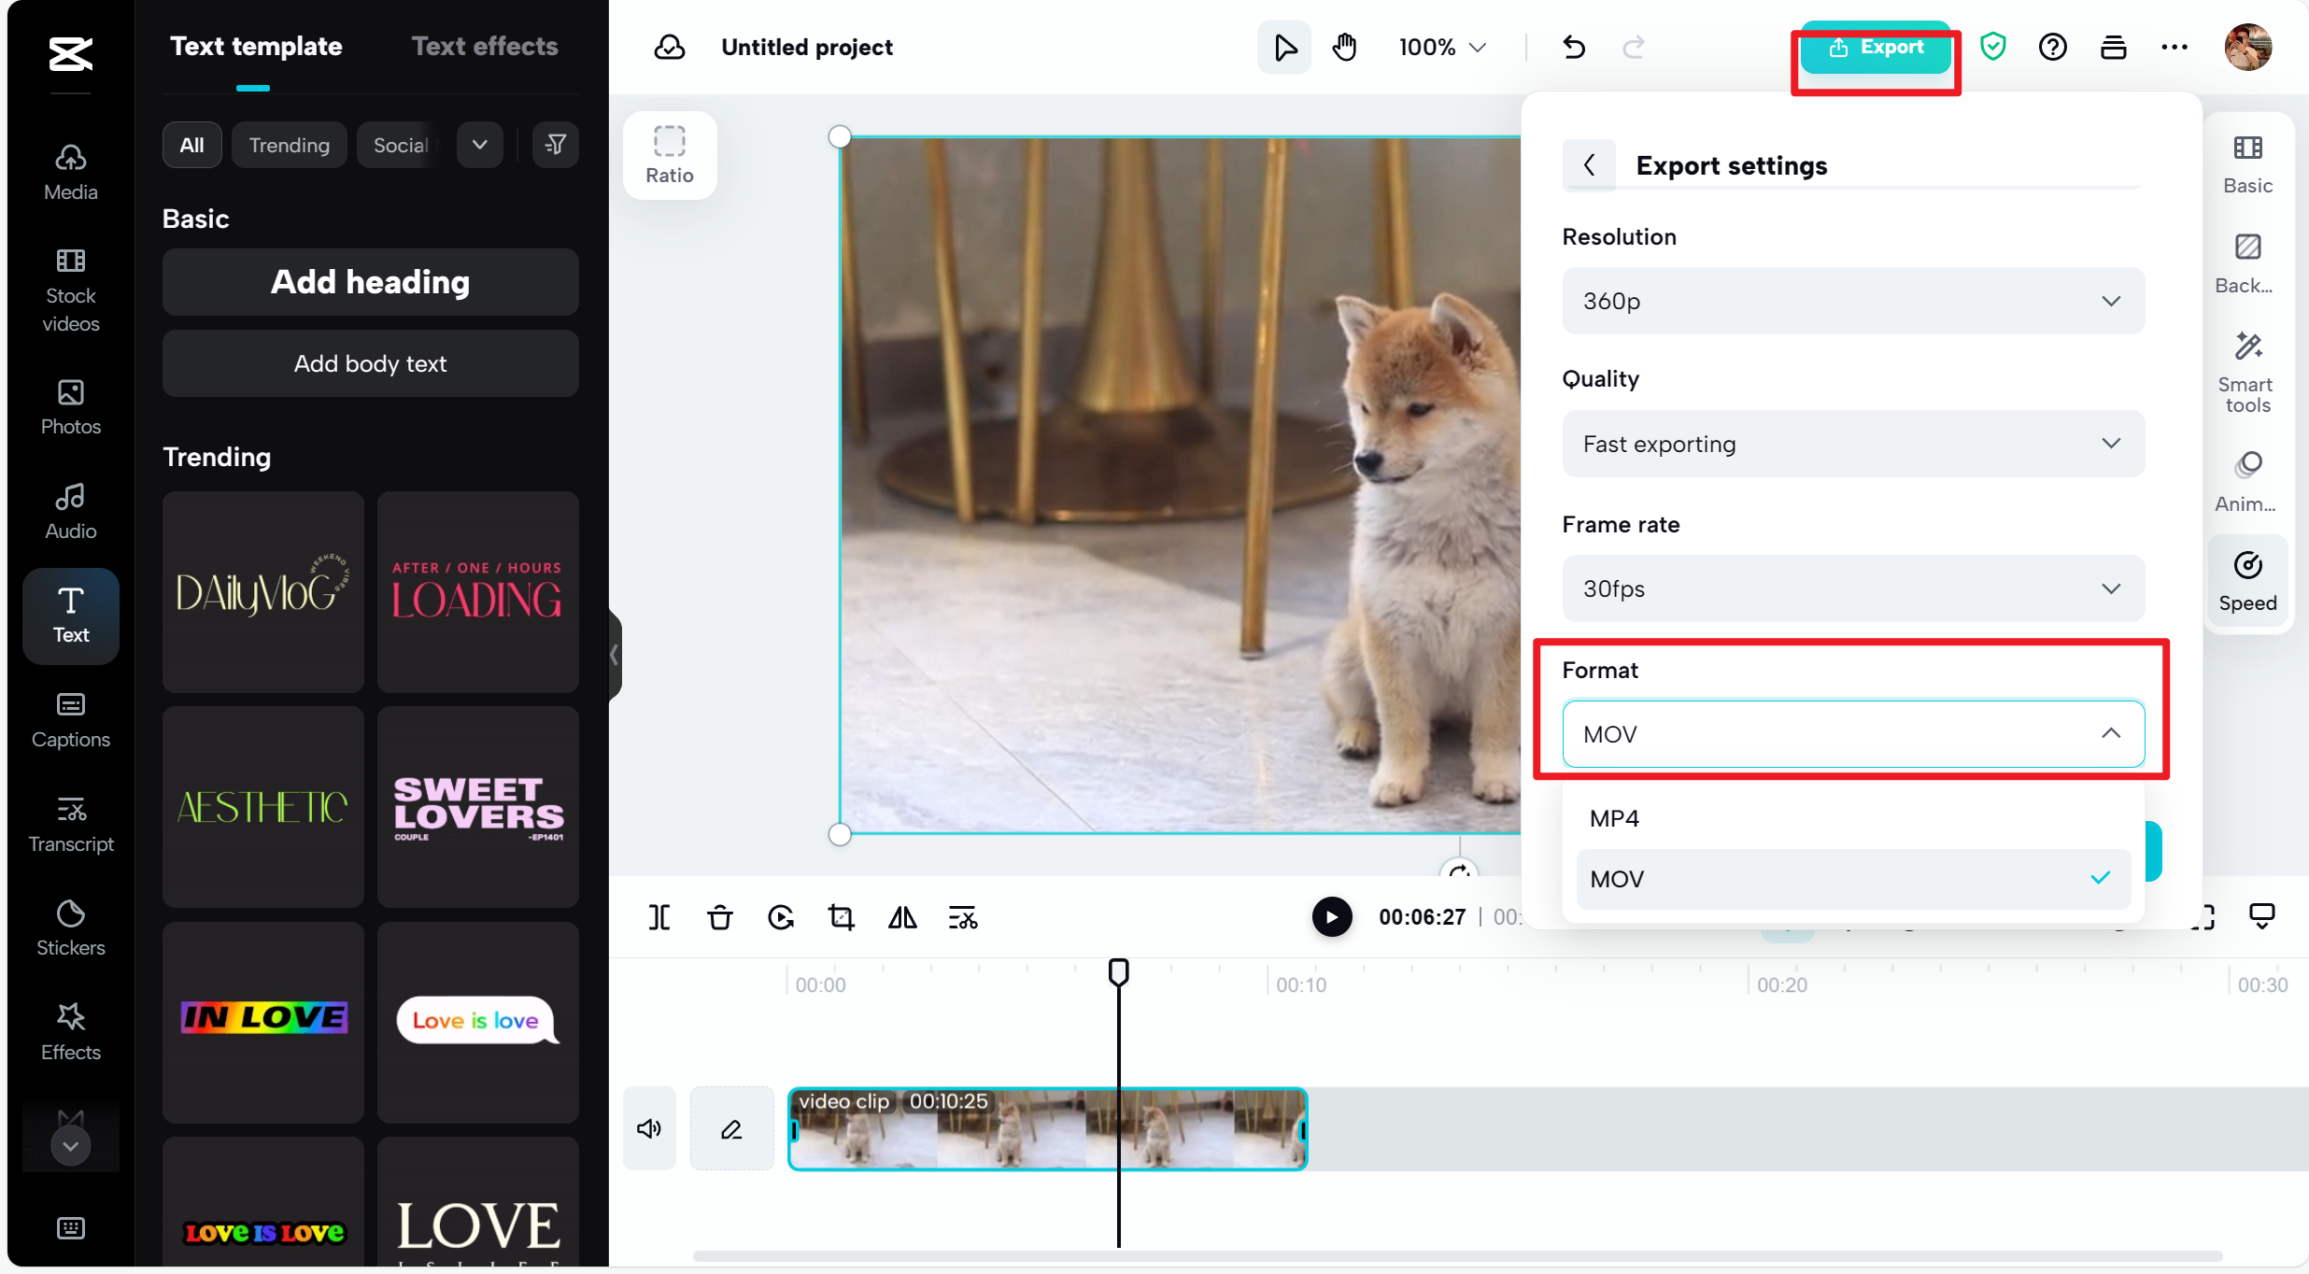Mute the video track audio
The width and height of the screenshot is (2309, 1274).
(x=649, y=1129)
